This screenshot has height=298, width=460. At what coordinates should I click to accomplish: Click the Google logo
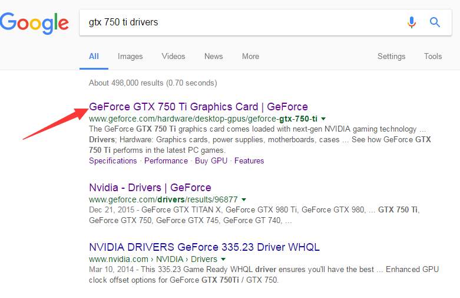tap(34, 23)
